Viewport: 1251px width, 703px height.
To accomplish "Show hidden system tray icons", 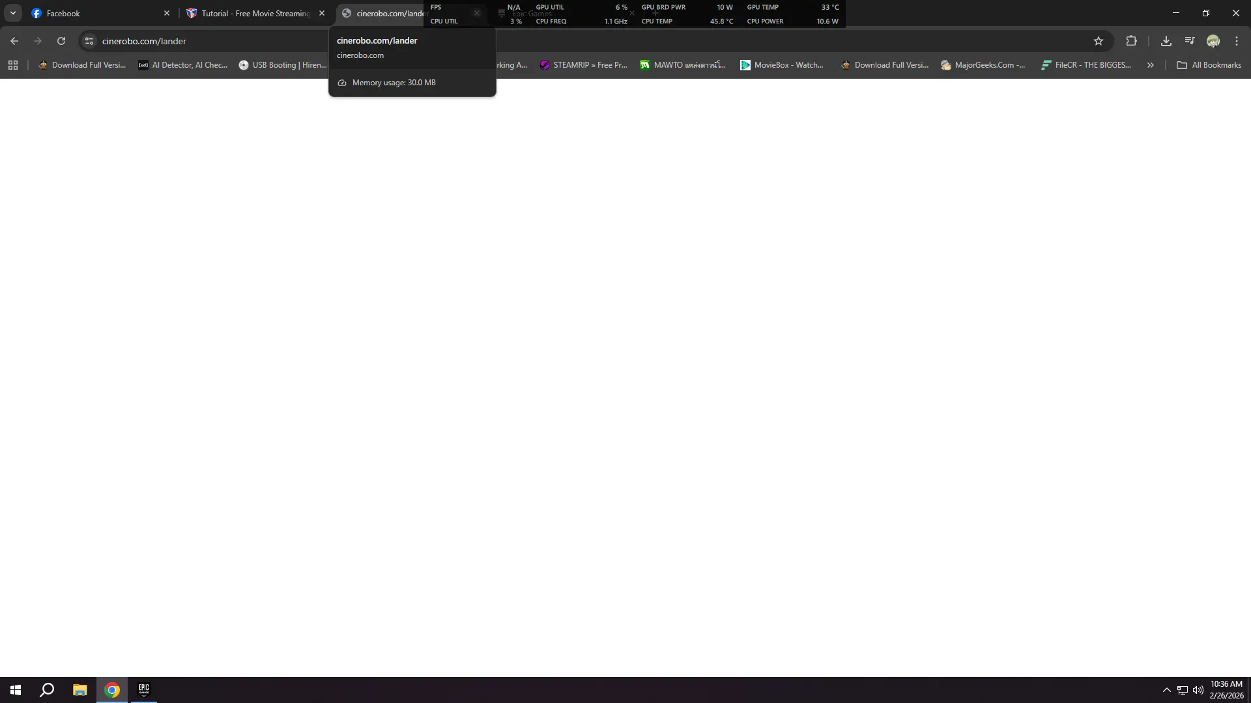I will pos(1167,690).
